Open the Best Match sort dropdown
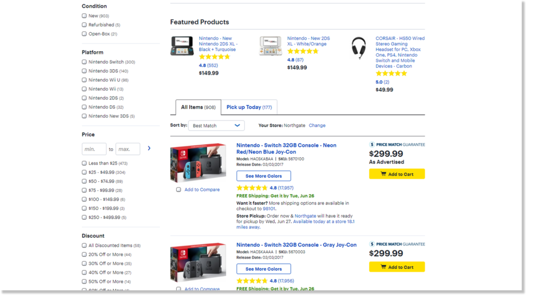The image size is (534, 300). [x=216, y=126]
